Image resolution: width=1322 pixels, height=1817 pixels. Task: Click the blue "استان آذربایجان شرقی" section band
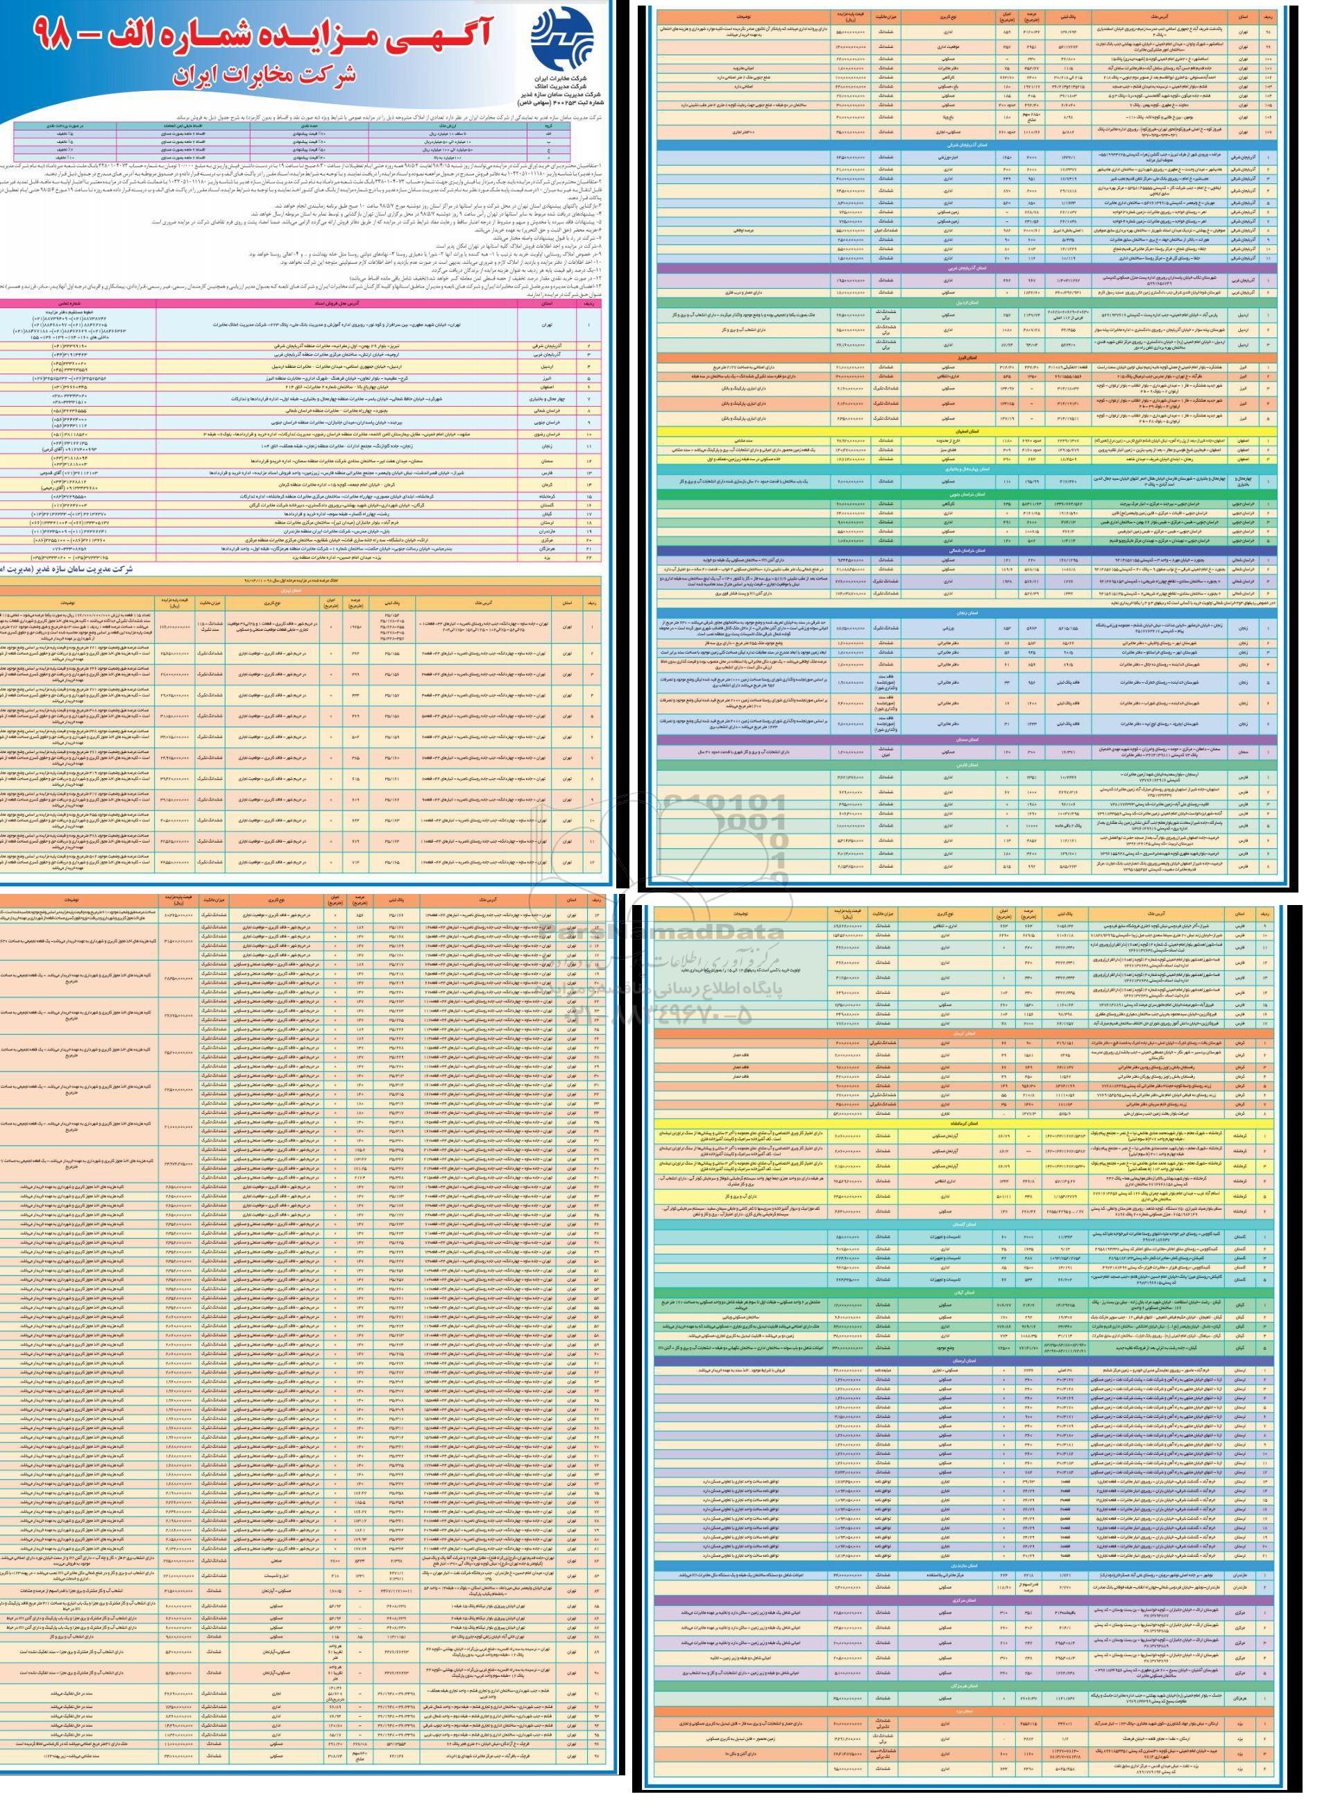pyautogui.click(x=968, y=145)
